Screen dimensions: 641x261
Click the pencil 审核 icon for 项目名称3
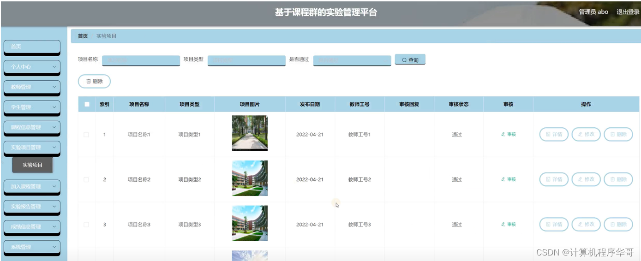[503, 224]
